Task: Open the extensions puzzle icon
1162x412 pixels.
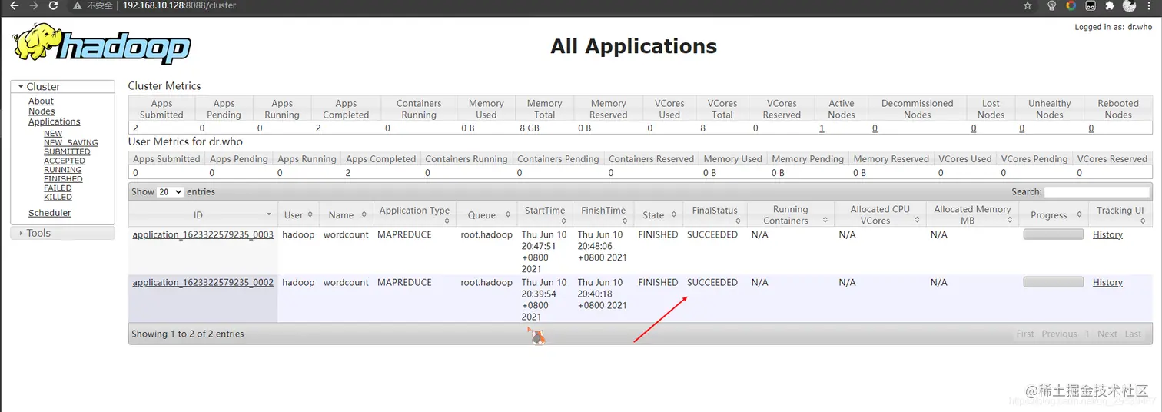Action: click(x=1110, y=5)
